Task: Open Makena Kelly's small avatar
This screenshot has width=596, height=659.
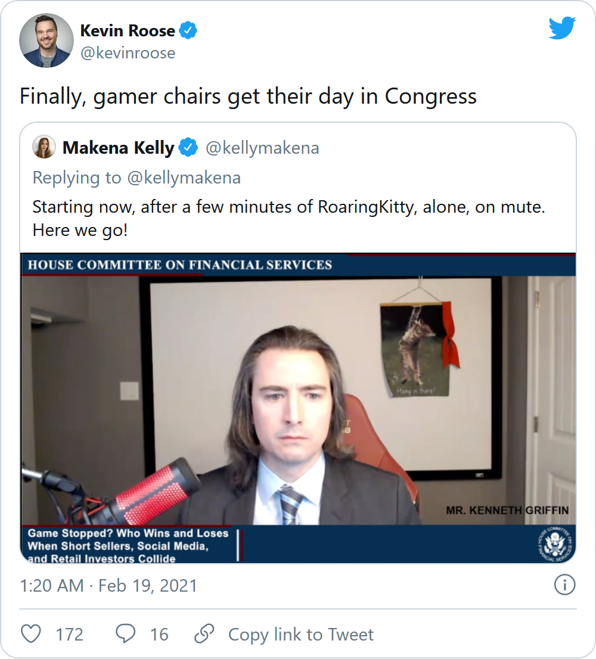Action: [x=44, y=147]
